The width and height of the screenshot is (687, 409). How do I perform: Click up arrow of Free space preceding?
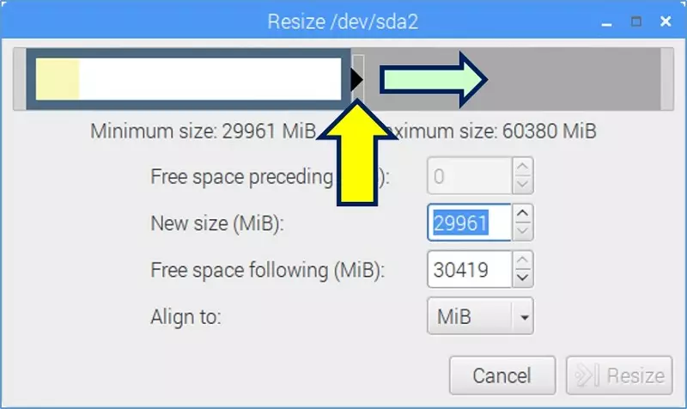point(522,167)
